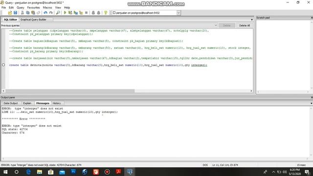Open the Query menu
This screenshot has width=313, height=176.
tap(21, 8)
